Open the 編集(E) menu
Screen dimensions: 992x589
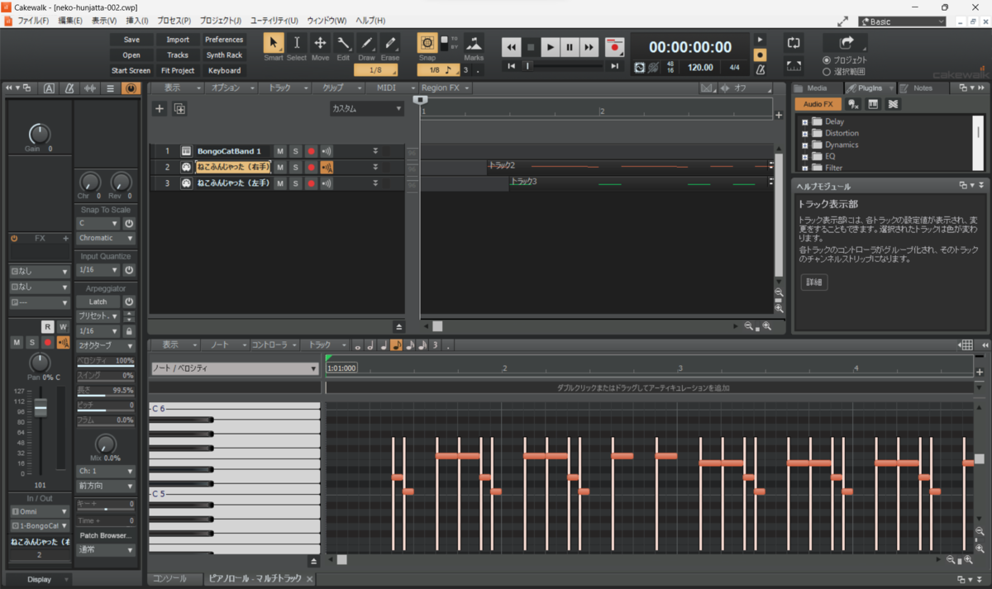point(70,20)
